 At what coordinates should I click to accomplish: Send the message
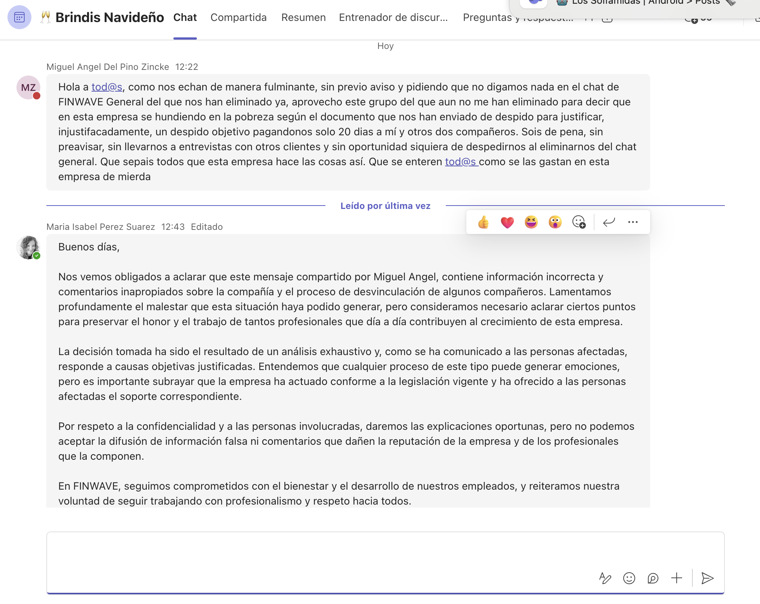click(x=707, y=578)
